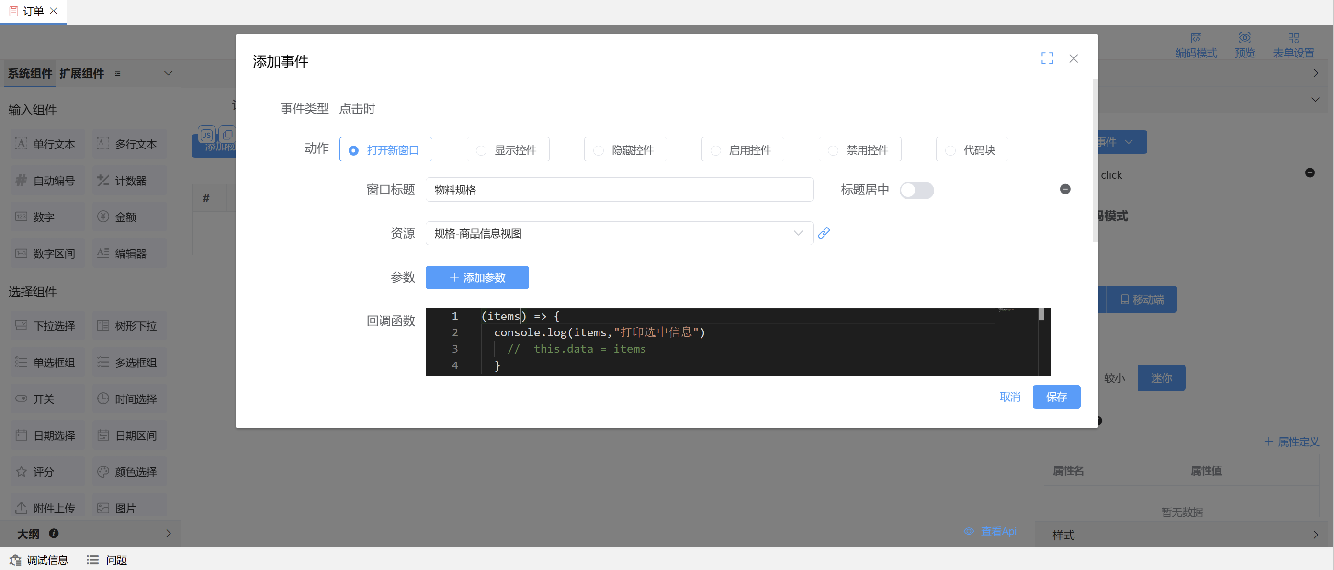Switch to the 扩展组件 tab
The width and height of the screenshot is (1334, 570).
(81, 74)
